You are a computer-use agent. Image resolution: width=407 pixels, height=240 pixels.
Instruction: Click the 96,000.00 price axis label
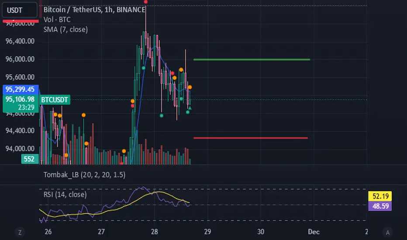click(20, 59)
